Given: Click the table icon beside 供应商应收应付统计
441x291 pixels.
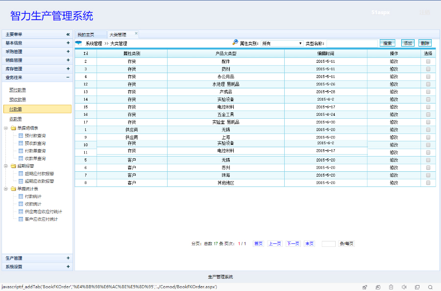Looking at the screenshot, I should point(21,212).
